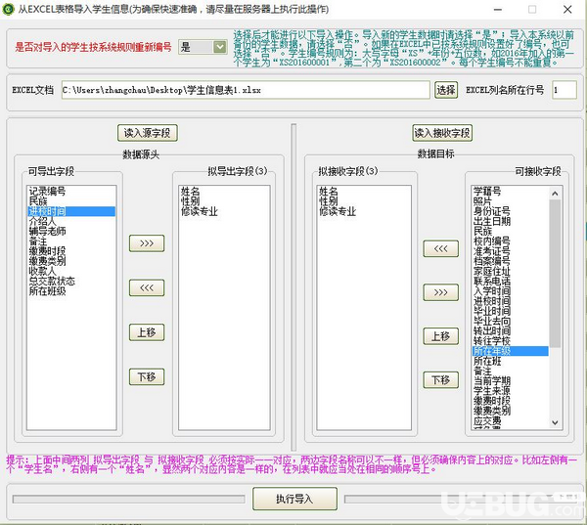Select 性别 in 拟导出字段 list
Screen dimensions: 587x525
pos(224,201)
